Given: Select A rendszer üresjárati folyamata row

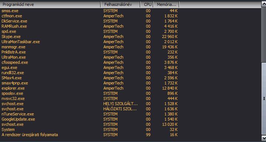Looking at the screenshot, I should tap(130, 135).
